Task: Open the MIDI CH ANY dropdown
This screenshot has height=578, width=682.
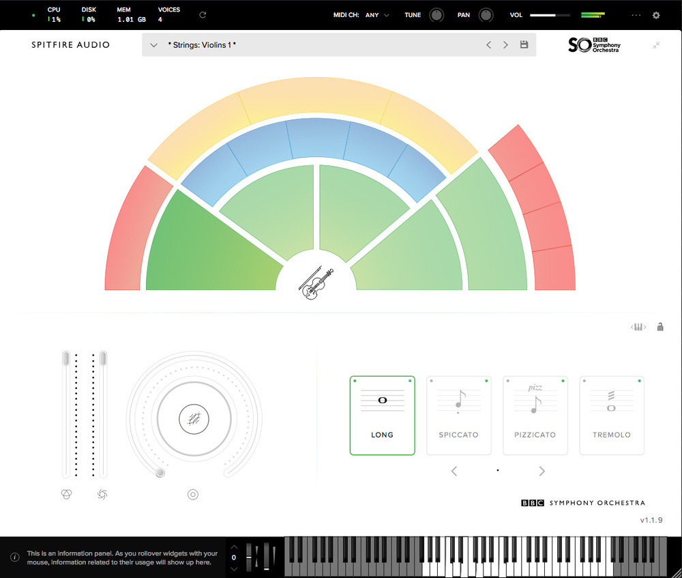Action: 377,15
